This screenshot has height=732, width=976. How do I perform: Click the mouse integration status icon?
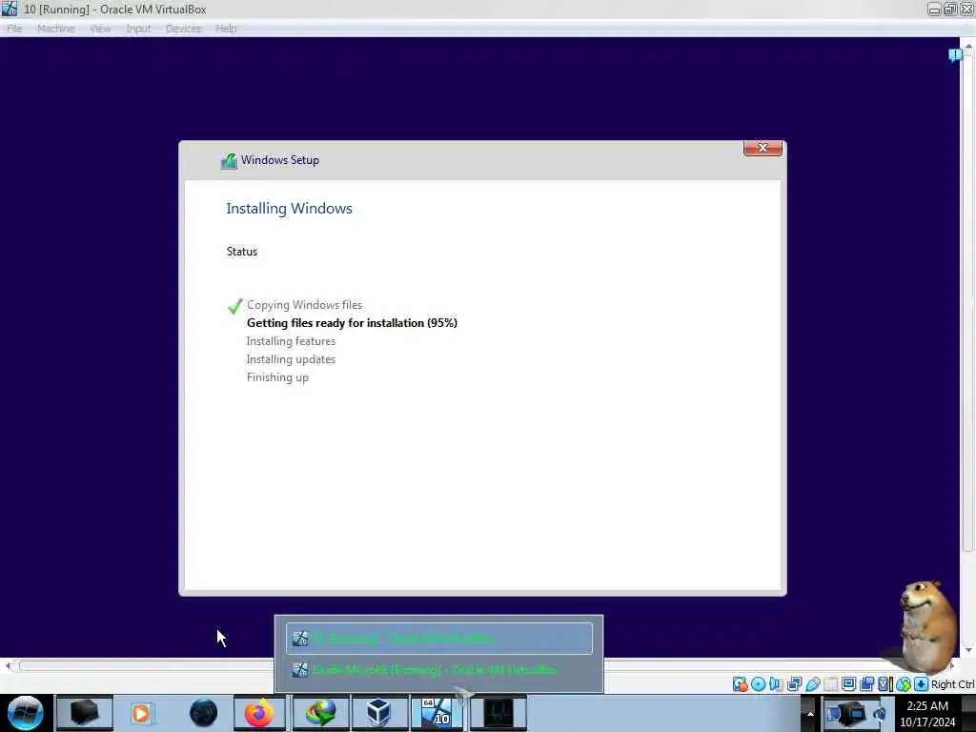click(904, 684)
